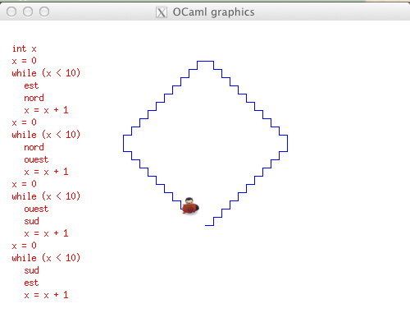Click the second "while (x < 10)" line

(46, 135)
